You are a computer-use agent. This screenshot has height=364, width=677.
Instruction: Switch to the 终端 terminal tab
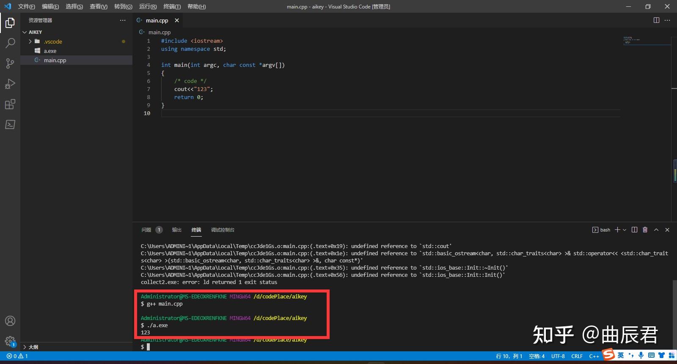196,230
